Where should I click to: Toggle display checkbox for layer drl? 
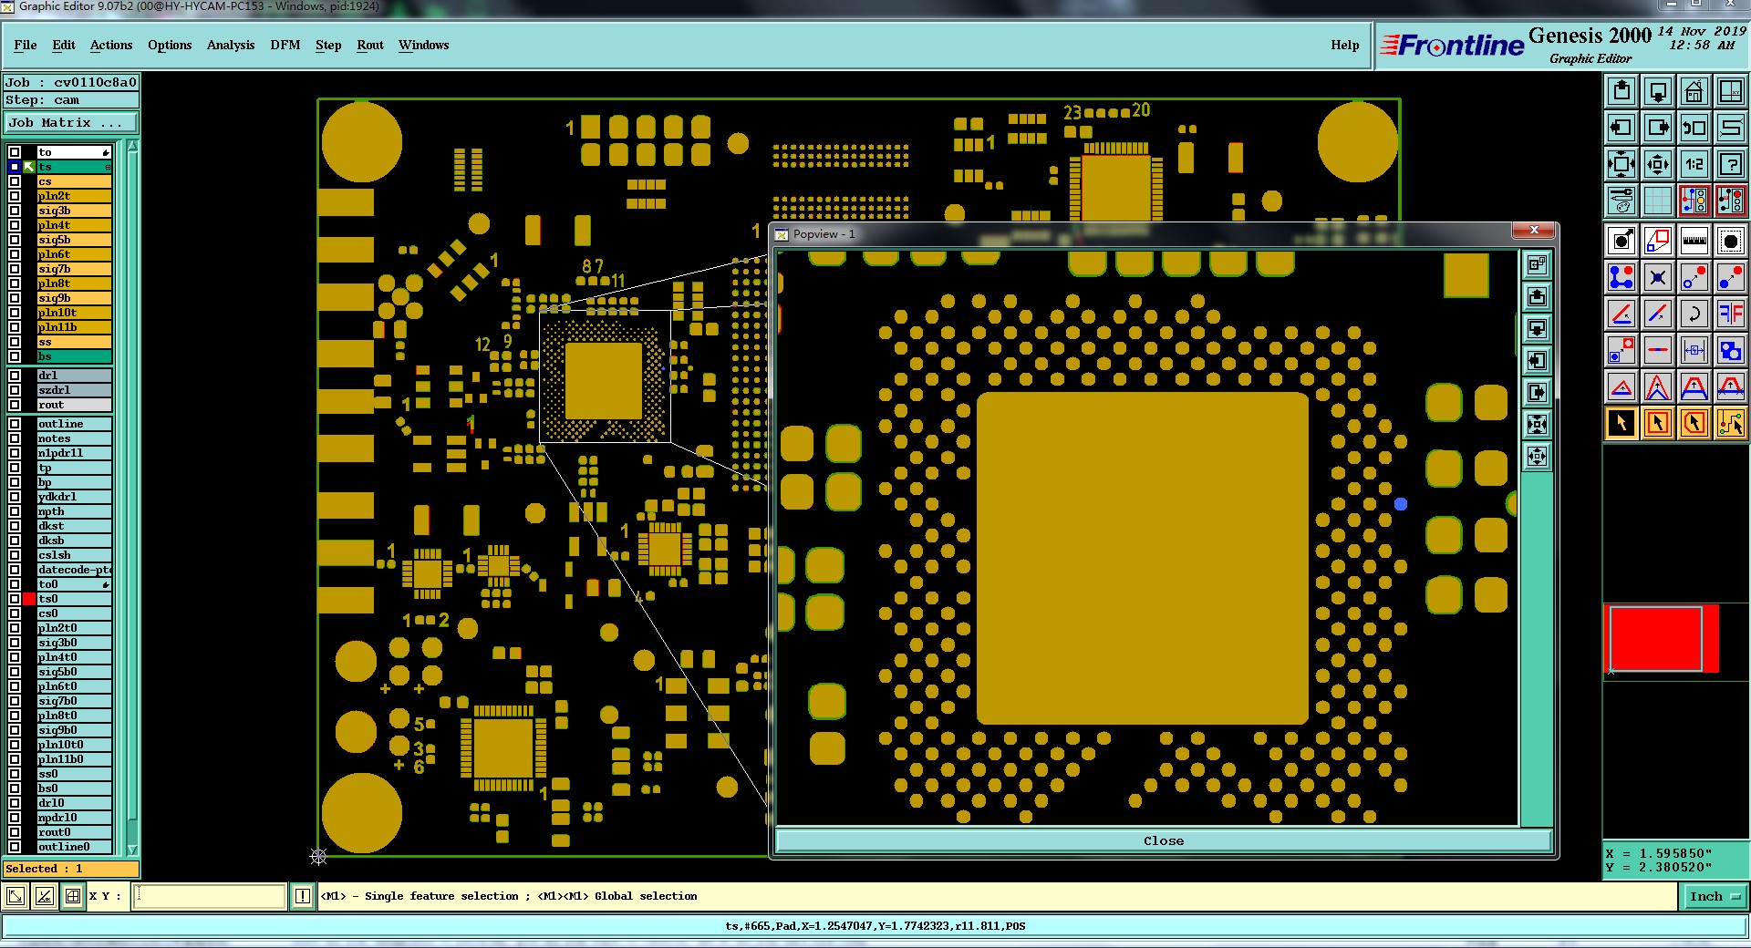coord(15,376)
